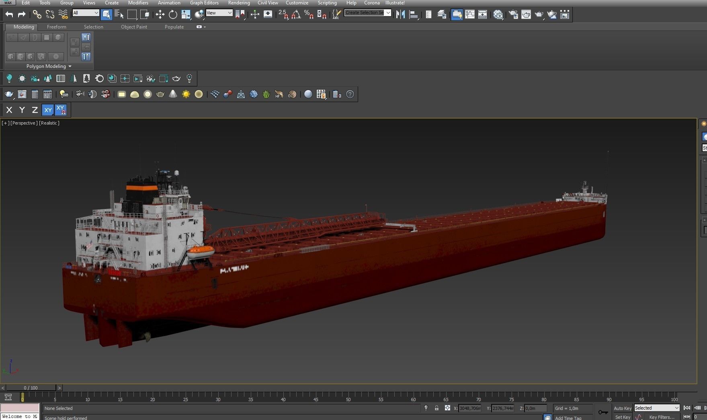Switch to the Freeform ribbon tab
The image size is (707, 420).
pyautogui.click(x=56, y=27)
